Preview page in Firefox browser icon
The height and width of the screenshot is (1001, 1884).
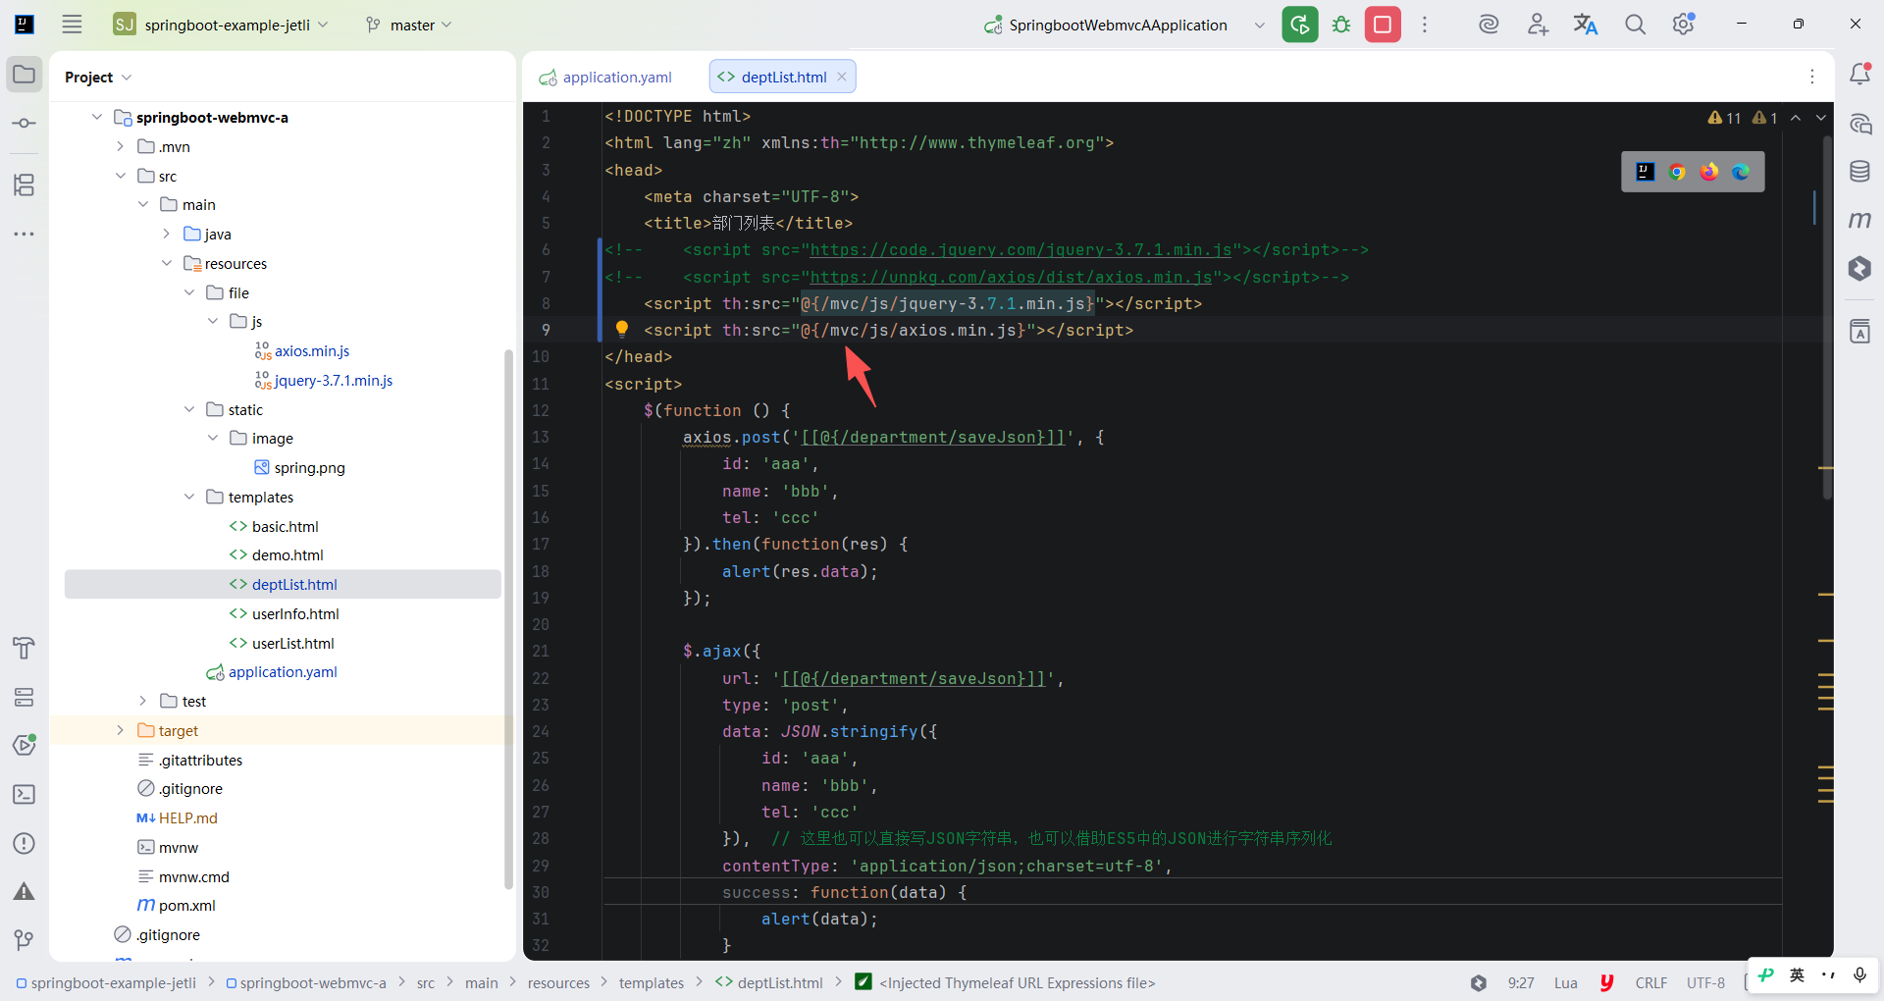coord(1709,172)
